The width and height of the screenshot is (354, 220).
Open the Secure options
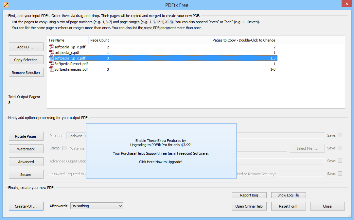point(26,175)
